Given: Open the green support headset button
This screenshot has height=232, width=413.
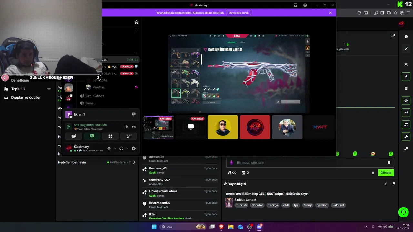Looking at the screenshot, I should click(x=403, y=212).
